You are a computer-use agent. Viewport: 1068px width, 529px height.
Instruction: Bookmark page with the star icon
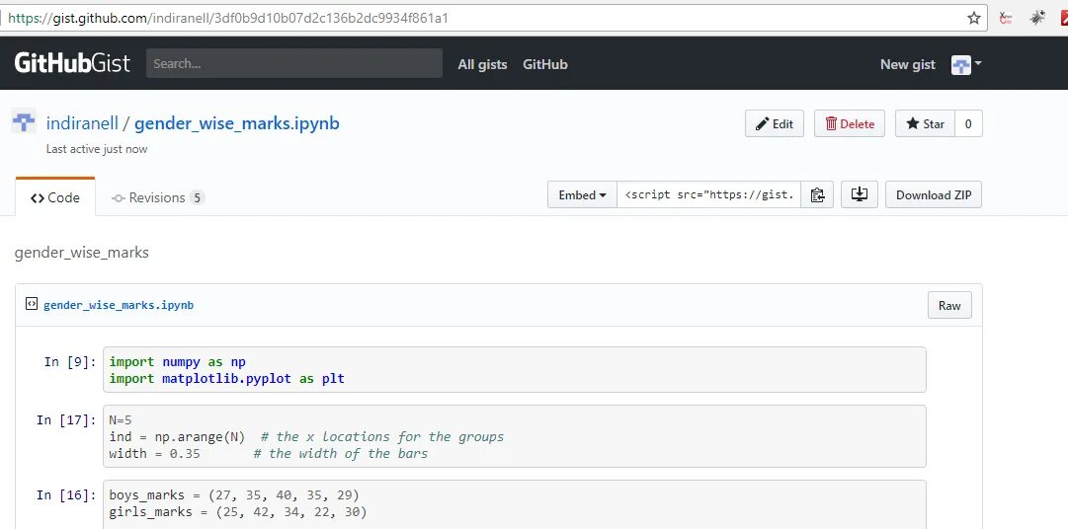[974, 18]
